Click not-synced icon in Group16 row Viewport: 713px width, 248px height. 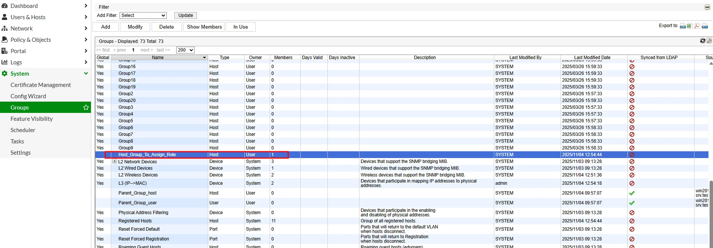pos(632,67)
